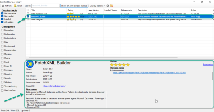
Task: Check the Plugins category checkbox
Action: point(2,58)
